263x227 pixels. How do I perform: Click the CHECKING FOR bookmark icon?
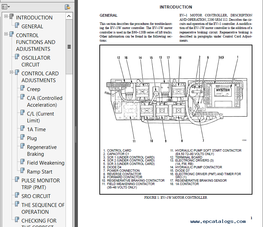17,220
